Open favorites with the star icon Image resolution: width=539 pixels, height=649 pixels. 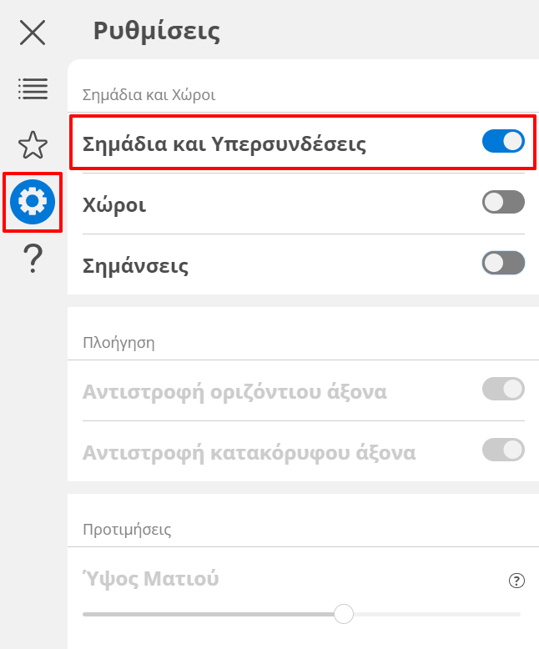[33, 144]
